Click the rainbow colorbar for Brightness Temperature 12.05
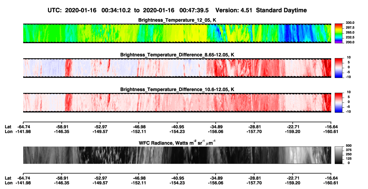Screen dimensions: 368x189 click(x=338, y=33)
